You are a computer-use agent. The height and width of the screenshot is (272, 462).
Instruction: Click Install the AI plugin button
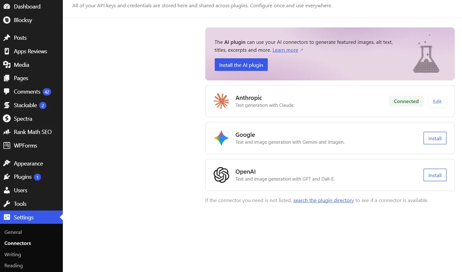pos(241,65)
